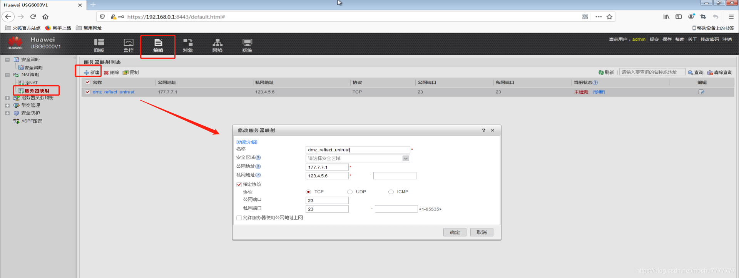Open the 面板 dashboard section
This screenshot has height=278, width=739.
(99, 45)
